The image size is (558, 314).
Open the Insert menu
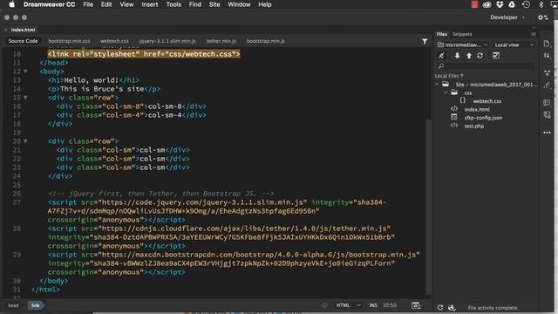[x=149, y=4]
